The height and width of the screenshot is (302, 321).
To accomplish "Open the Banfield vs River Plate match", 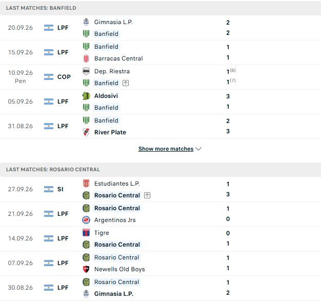I will click(x=161, y=126).
